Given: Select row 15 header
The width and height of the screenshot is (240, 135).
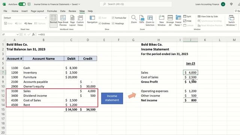Looking at the screenshot, I should (3, 109).
